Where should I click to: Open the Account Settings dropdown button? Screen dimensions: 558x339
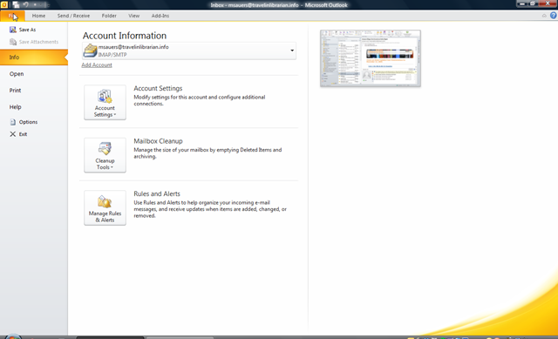(105, 103)
